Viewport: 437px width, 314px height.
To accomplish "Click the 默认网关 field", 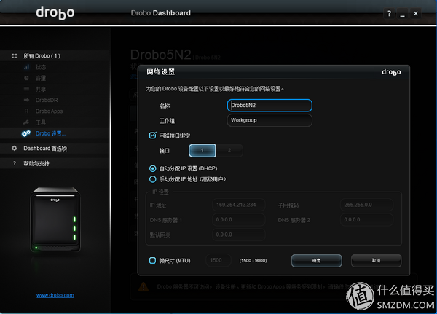I will (239, 235).
